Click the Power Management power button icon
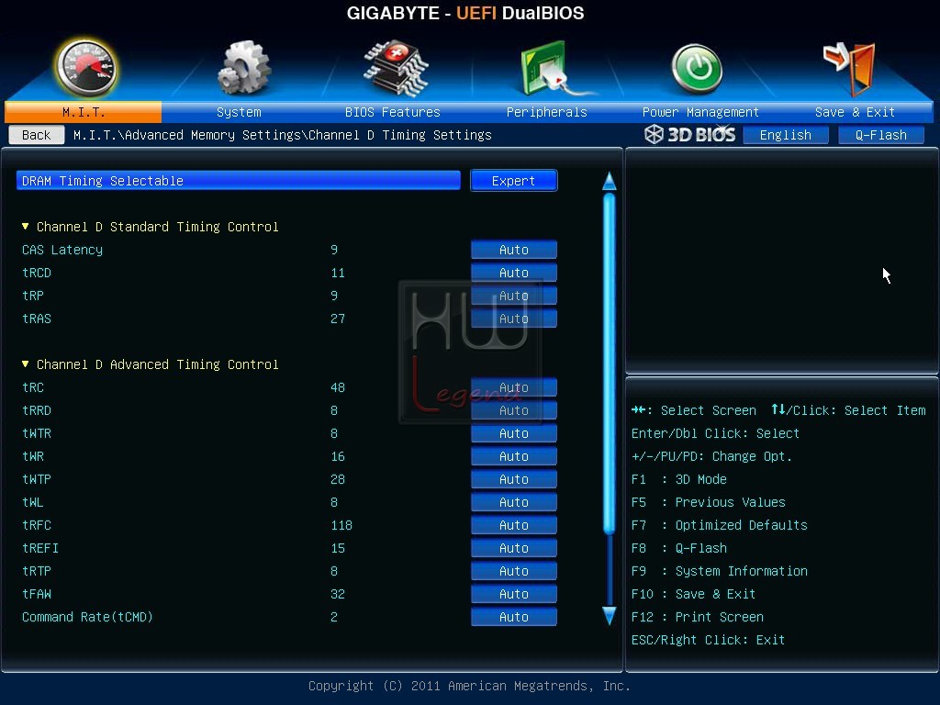940x705 pixels. coord(697,69)
